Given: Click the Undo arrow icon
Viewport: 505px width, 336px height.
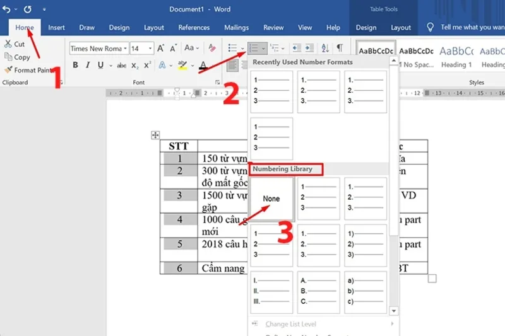Looking at the screenshot, I should tap(7, 10).
